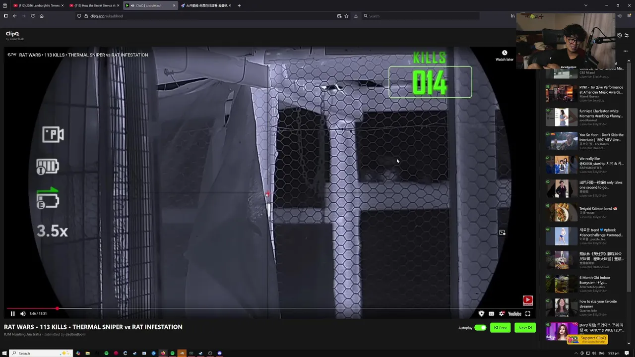Screen dimensions: 635x357
Task: Open the TWICE TZUYU 'FANCY' fancam clip
Action: (584, 331)
